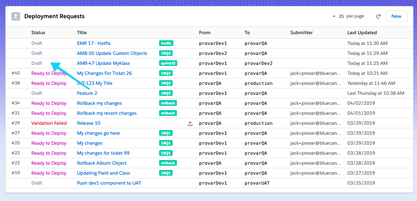Screen dimensions: 417x201
Task: Open Push dev1 component to UAT
Action: pos(109,183)
